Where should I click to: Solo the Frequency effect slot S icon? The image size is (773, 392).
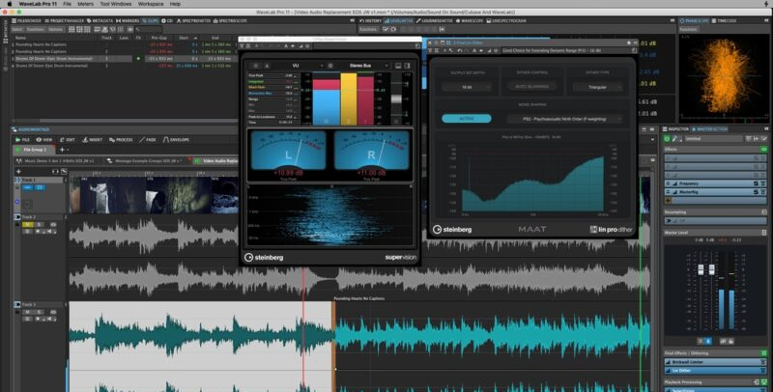click(x=756, y=183)
